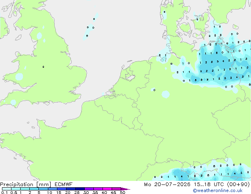This screenshot has width=251, height=194.
Task: Select the 40–45 mm legend color swatch
Action: 107,189
